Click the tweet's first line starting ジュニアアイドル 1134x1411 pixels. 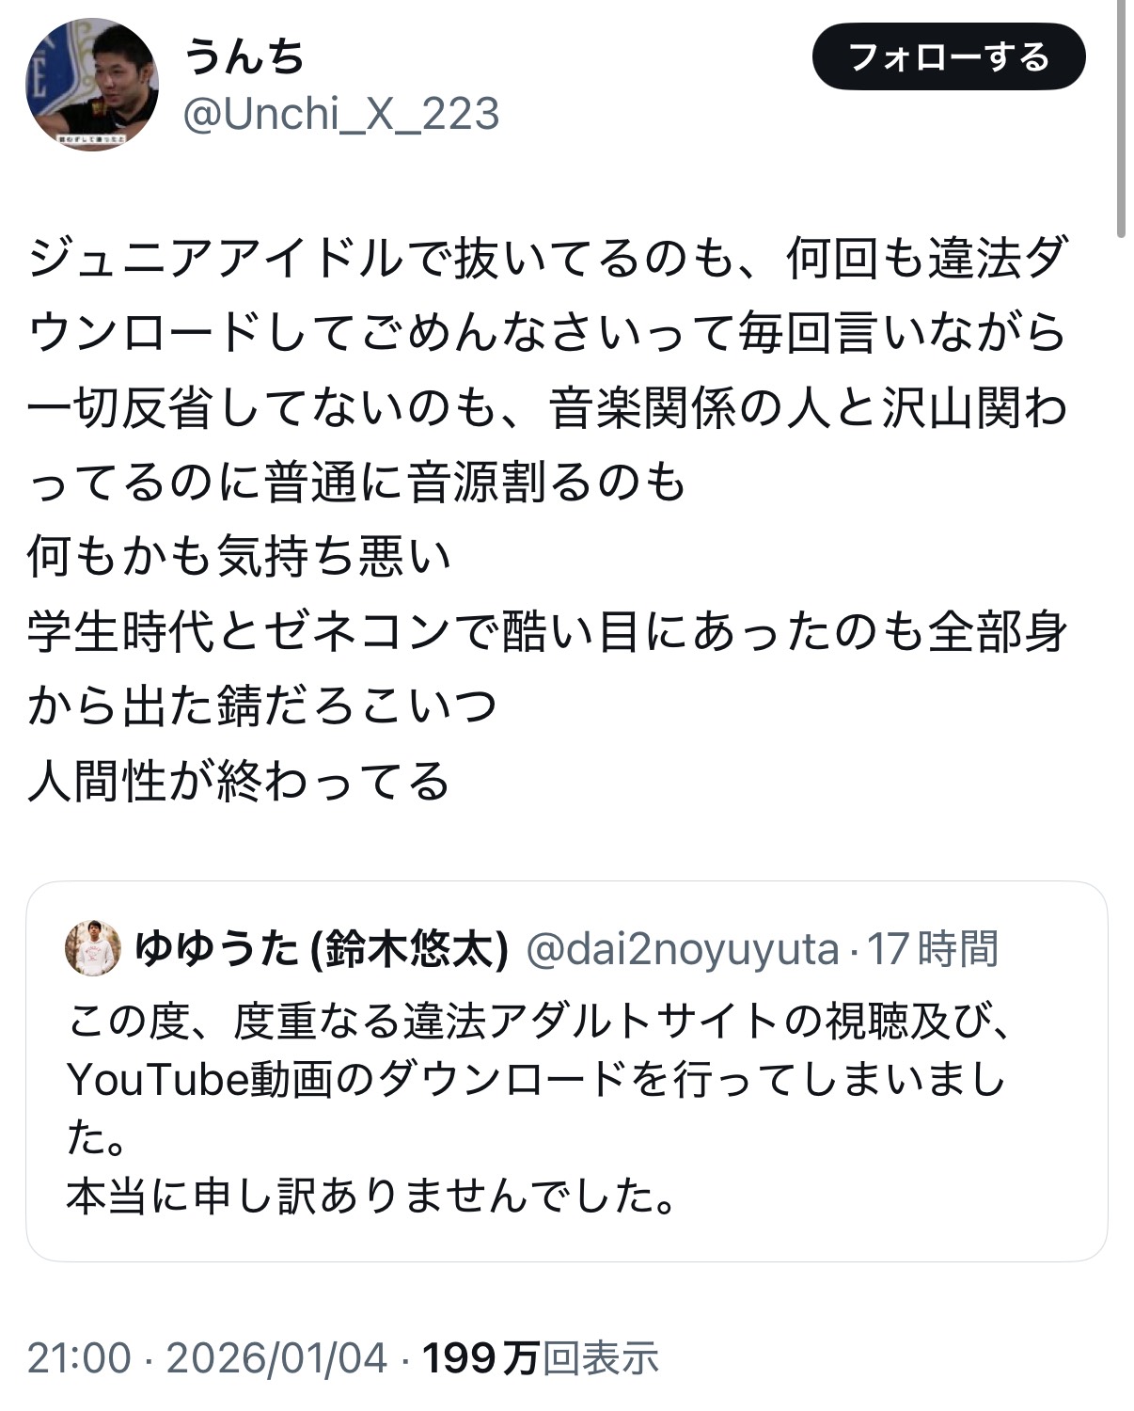(548, 259)
